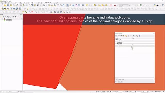Open the View dropdown in Identify Results
165x93 pixels.
click(x=120, y=82)
